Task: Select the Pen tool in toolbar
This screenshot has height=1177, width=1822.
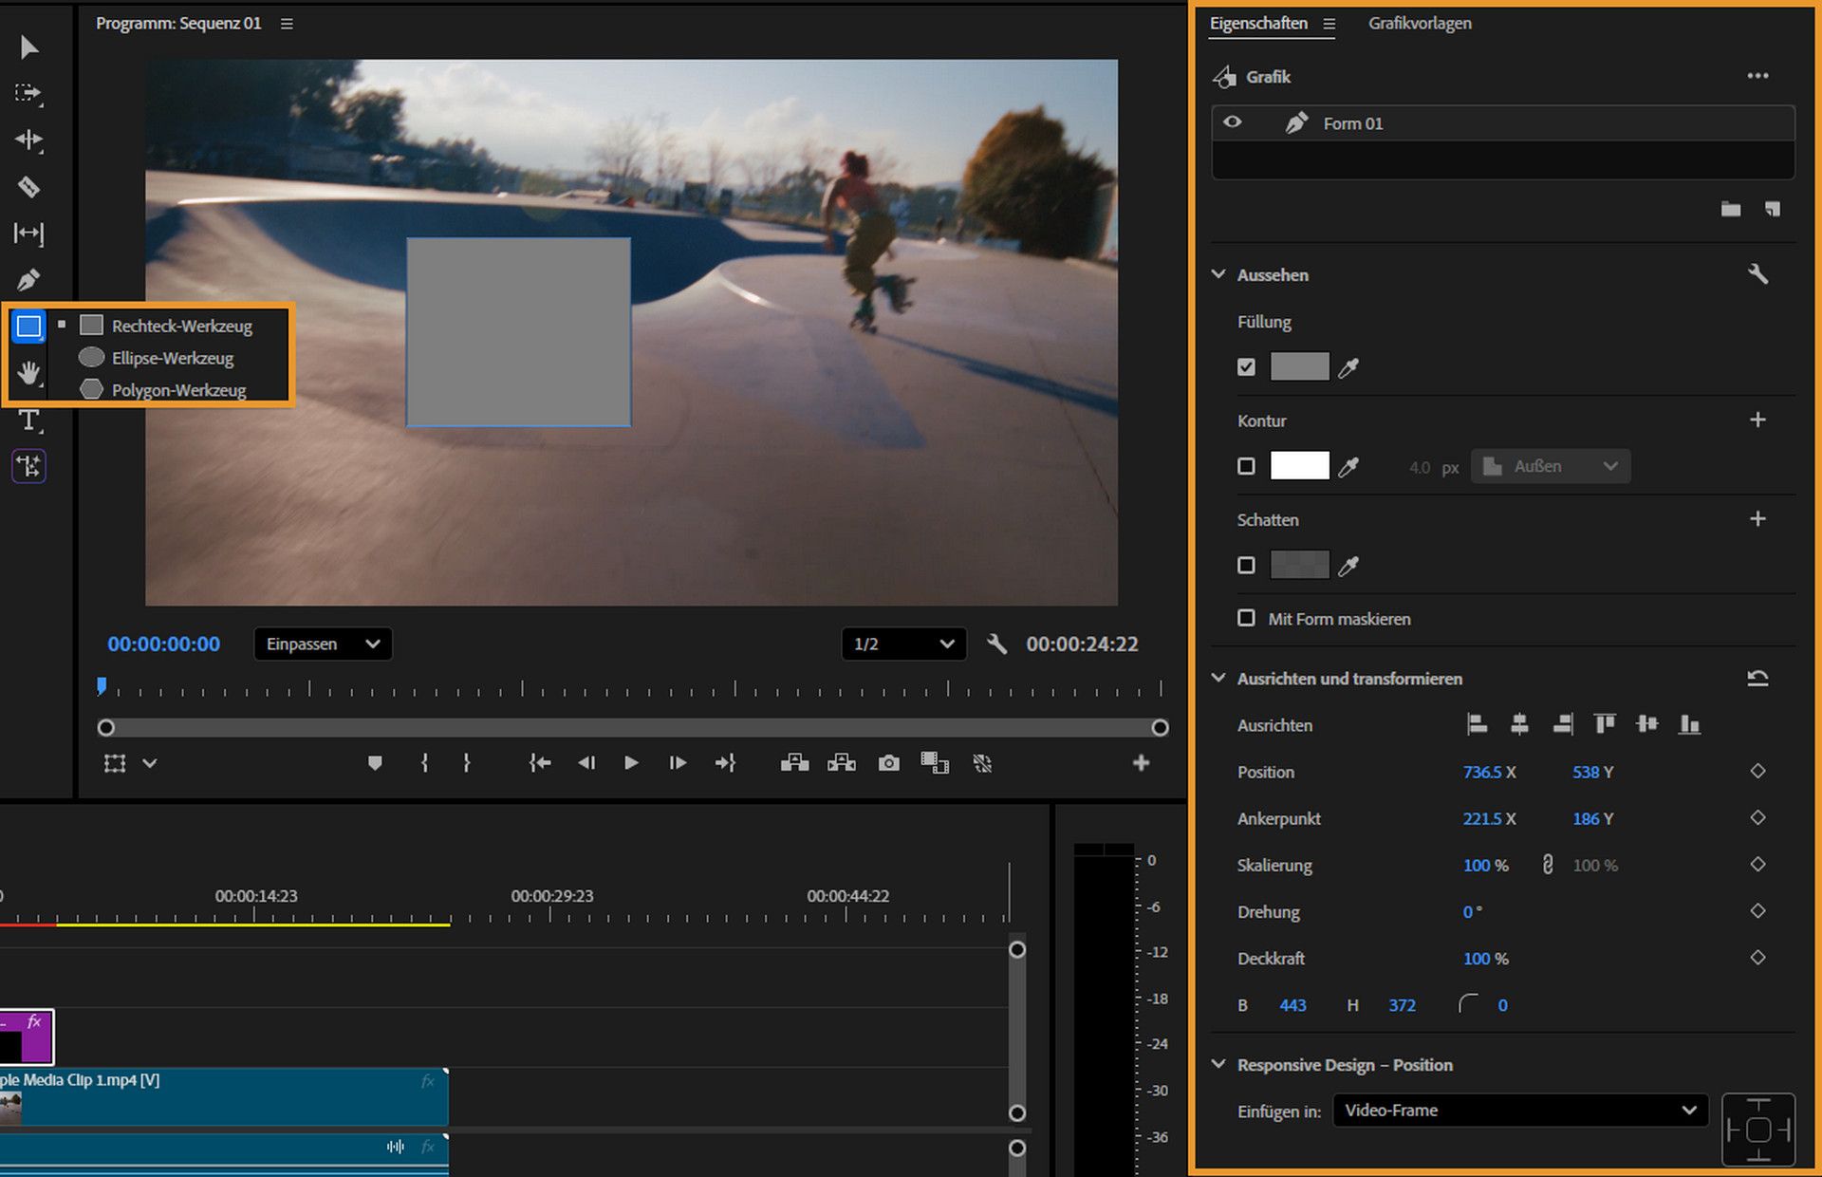Action: click(28, 280)
